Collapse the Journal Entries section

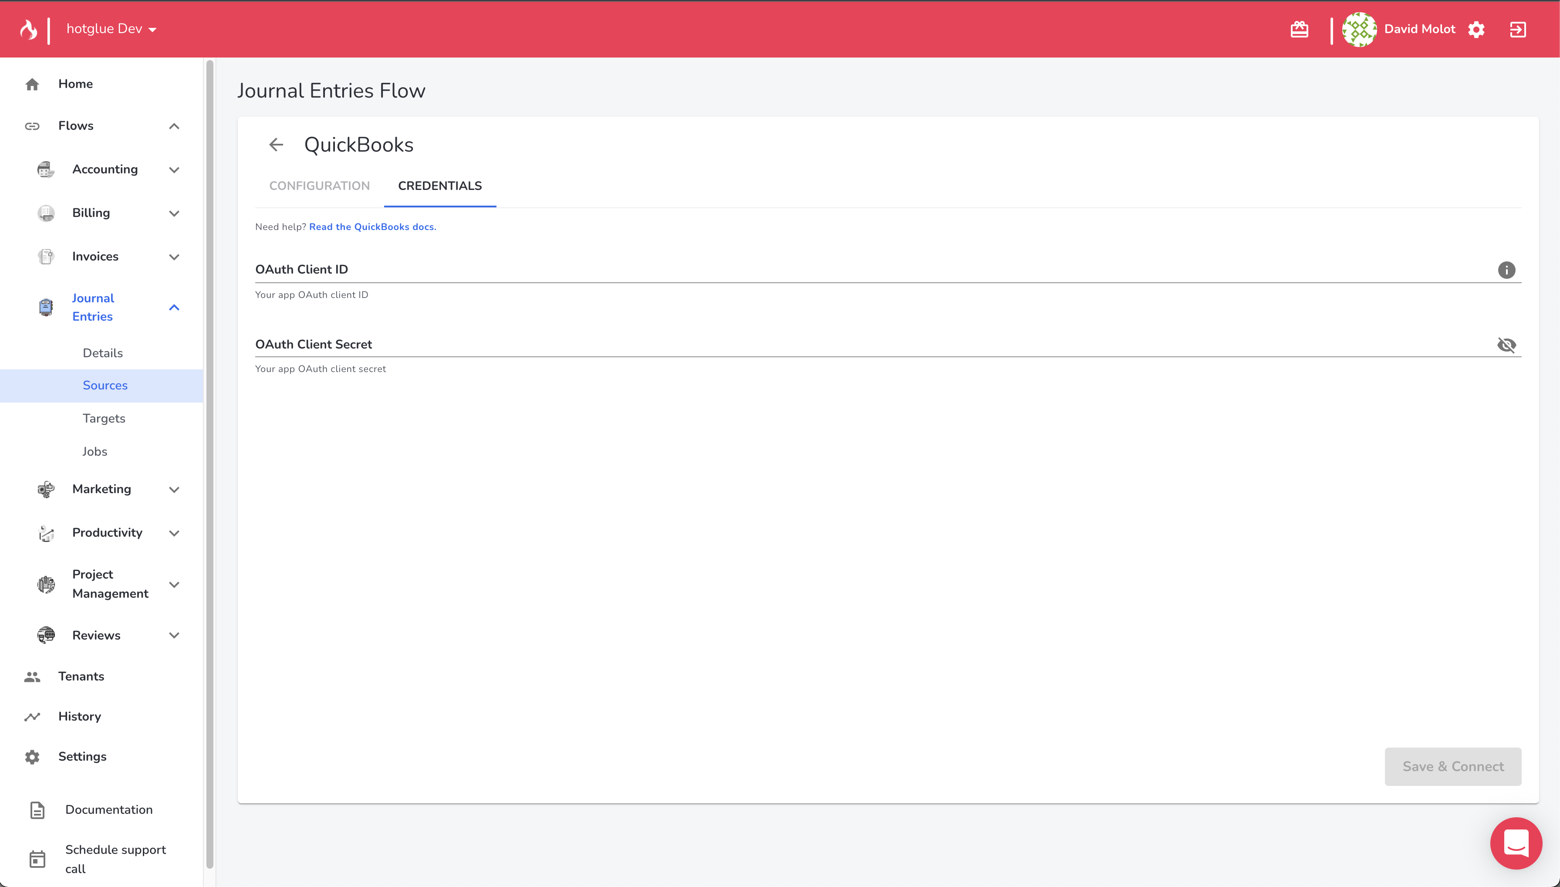[174, 308]
